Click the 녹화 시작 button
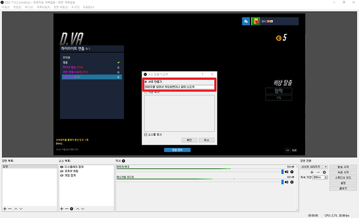This screenshot has height=218, width=359. tap(343, 172)
